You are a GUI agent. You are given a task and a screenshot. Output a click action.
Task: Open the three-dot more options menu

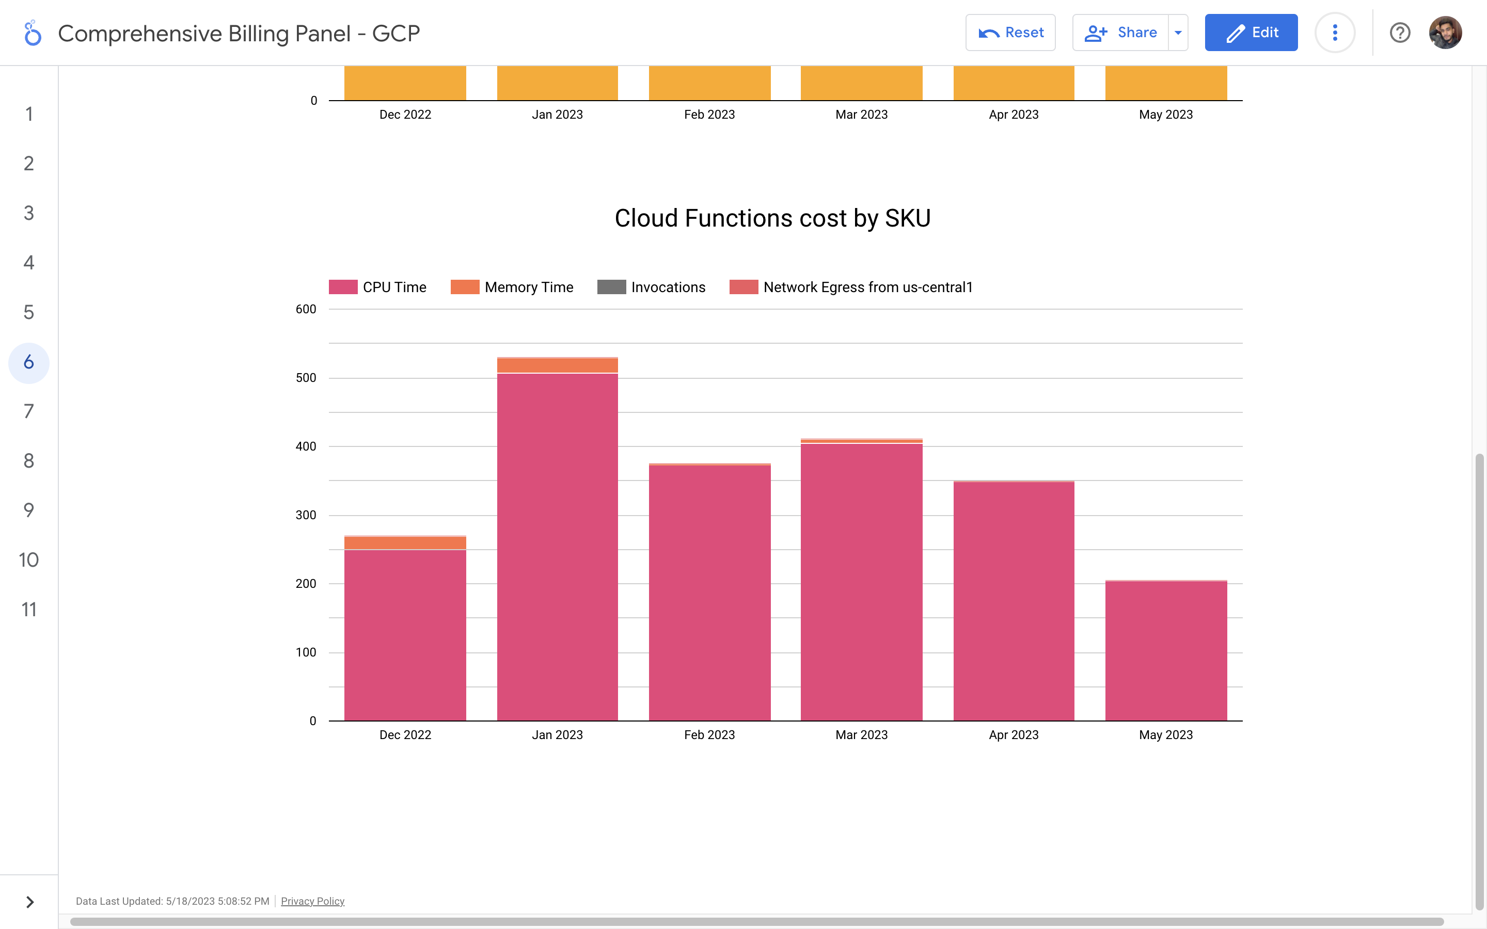click(1335, 33)
